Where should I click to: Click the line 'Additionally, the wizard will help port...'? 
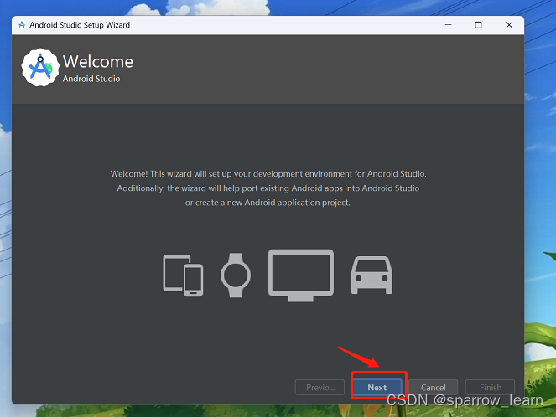(x=268, y=188)
